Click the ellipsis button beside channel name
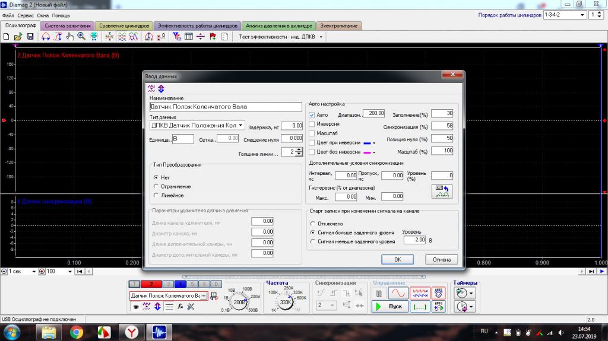This screenshot has width=608, height=341. click(204, 296)
